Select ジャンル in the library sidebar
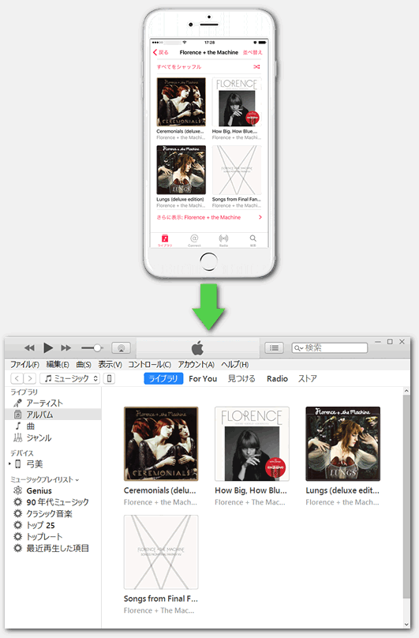Viewport: 419px width, 638px height. 53,437
